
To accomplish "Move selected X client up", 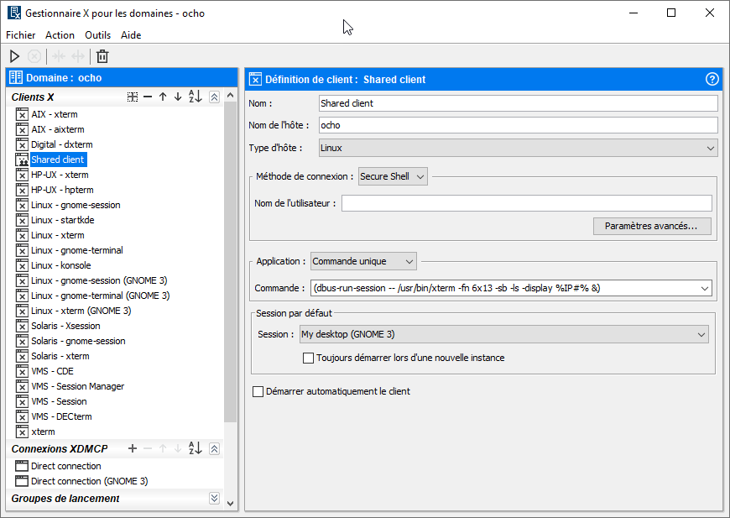I will click(163, 97).
